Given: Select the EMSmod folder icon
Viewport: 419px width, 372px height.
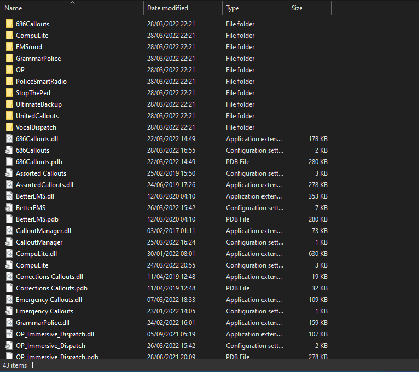Looking at the screenshot, I should coord(9,47).
